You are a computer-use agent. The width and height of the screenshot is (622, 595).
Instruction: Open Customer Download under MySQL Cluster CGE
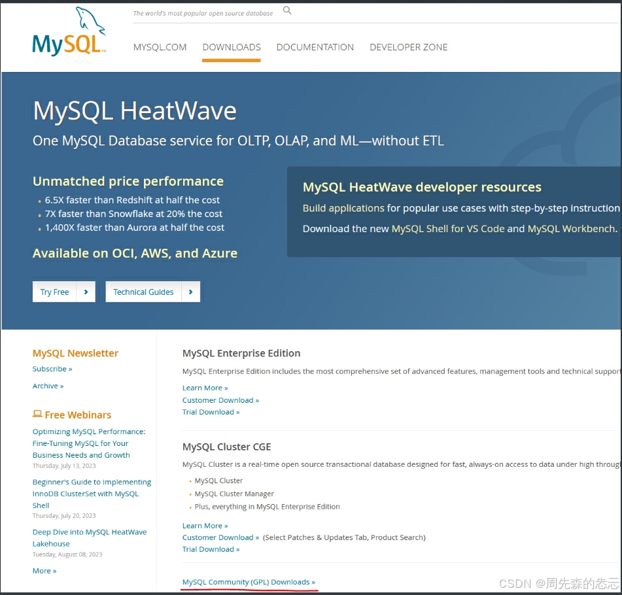pyautogui.click(x=220, y=537)
